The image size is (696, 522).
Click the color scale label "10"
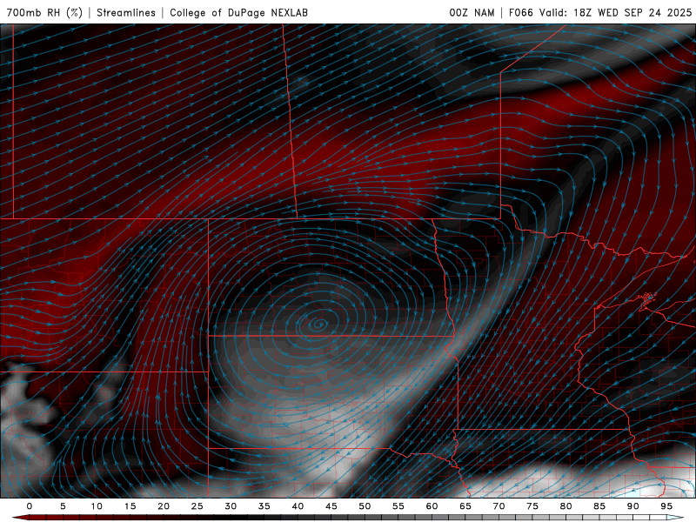point(97,506)
